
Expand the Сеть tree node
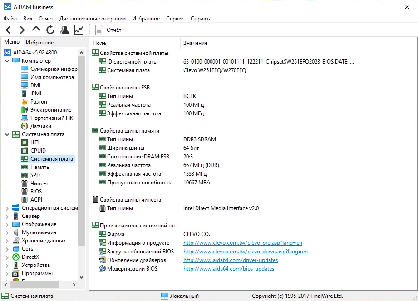[7, 249]
